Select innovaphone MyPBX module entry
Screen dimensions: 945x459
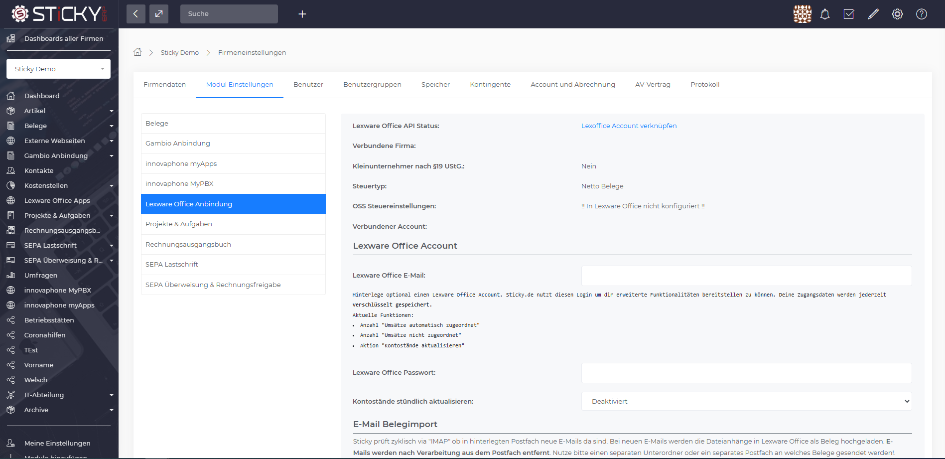(x=233, y=184)
